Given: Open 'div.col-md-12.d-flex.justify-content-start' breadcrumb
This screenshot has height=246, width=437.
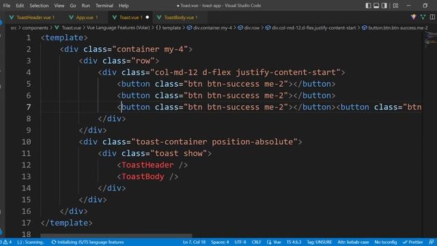Looking at the screenshot, I should 314,27.
